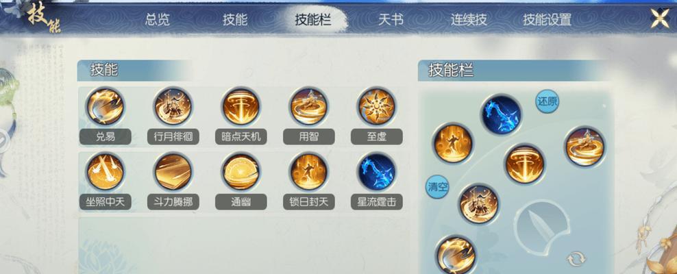
Task: Select the 斗力腾挪 skill icon
Action: point(173,172)
